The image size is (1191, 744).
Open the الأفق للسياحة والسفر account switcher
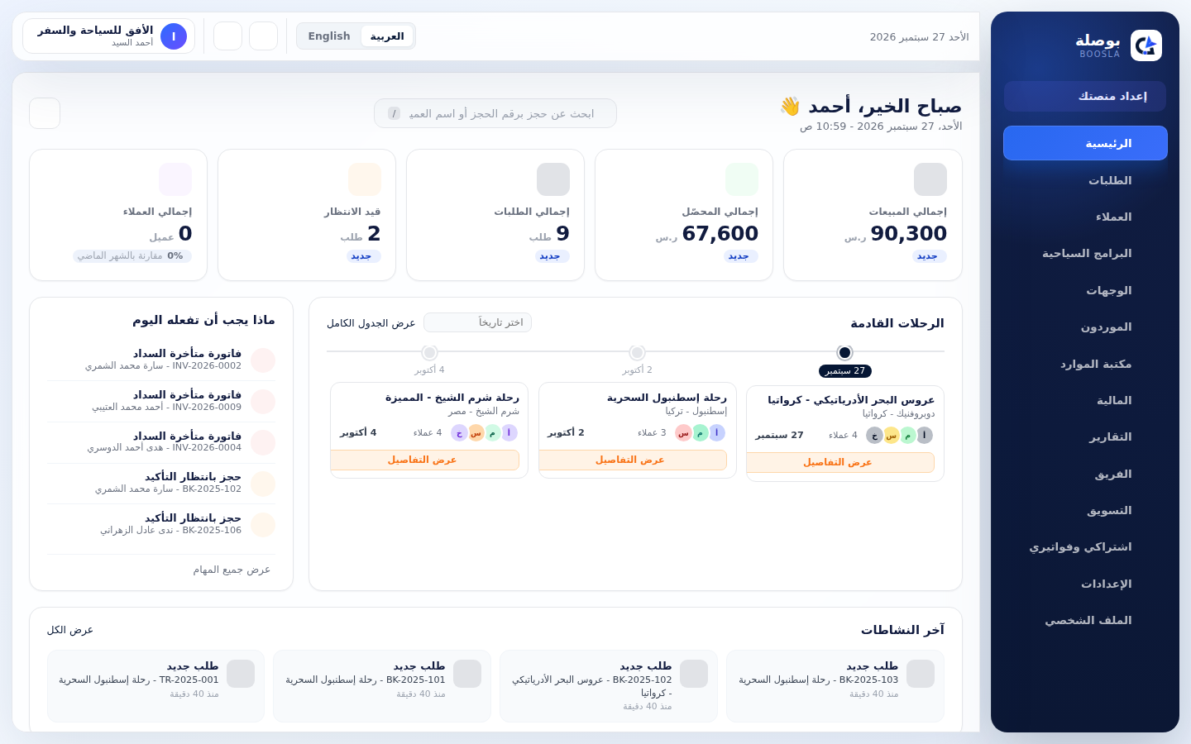(109, 36)
